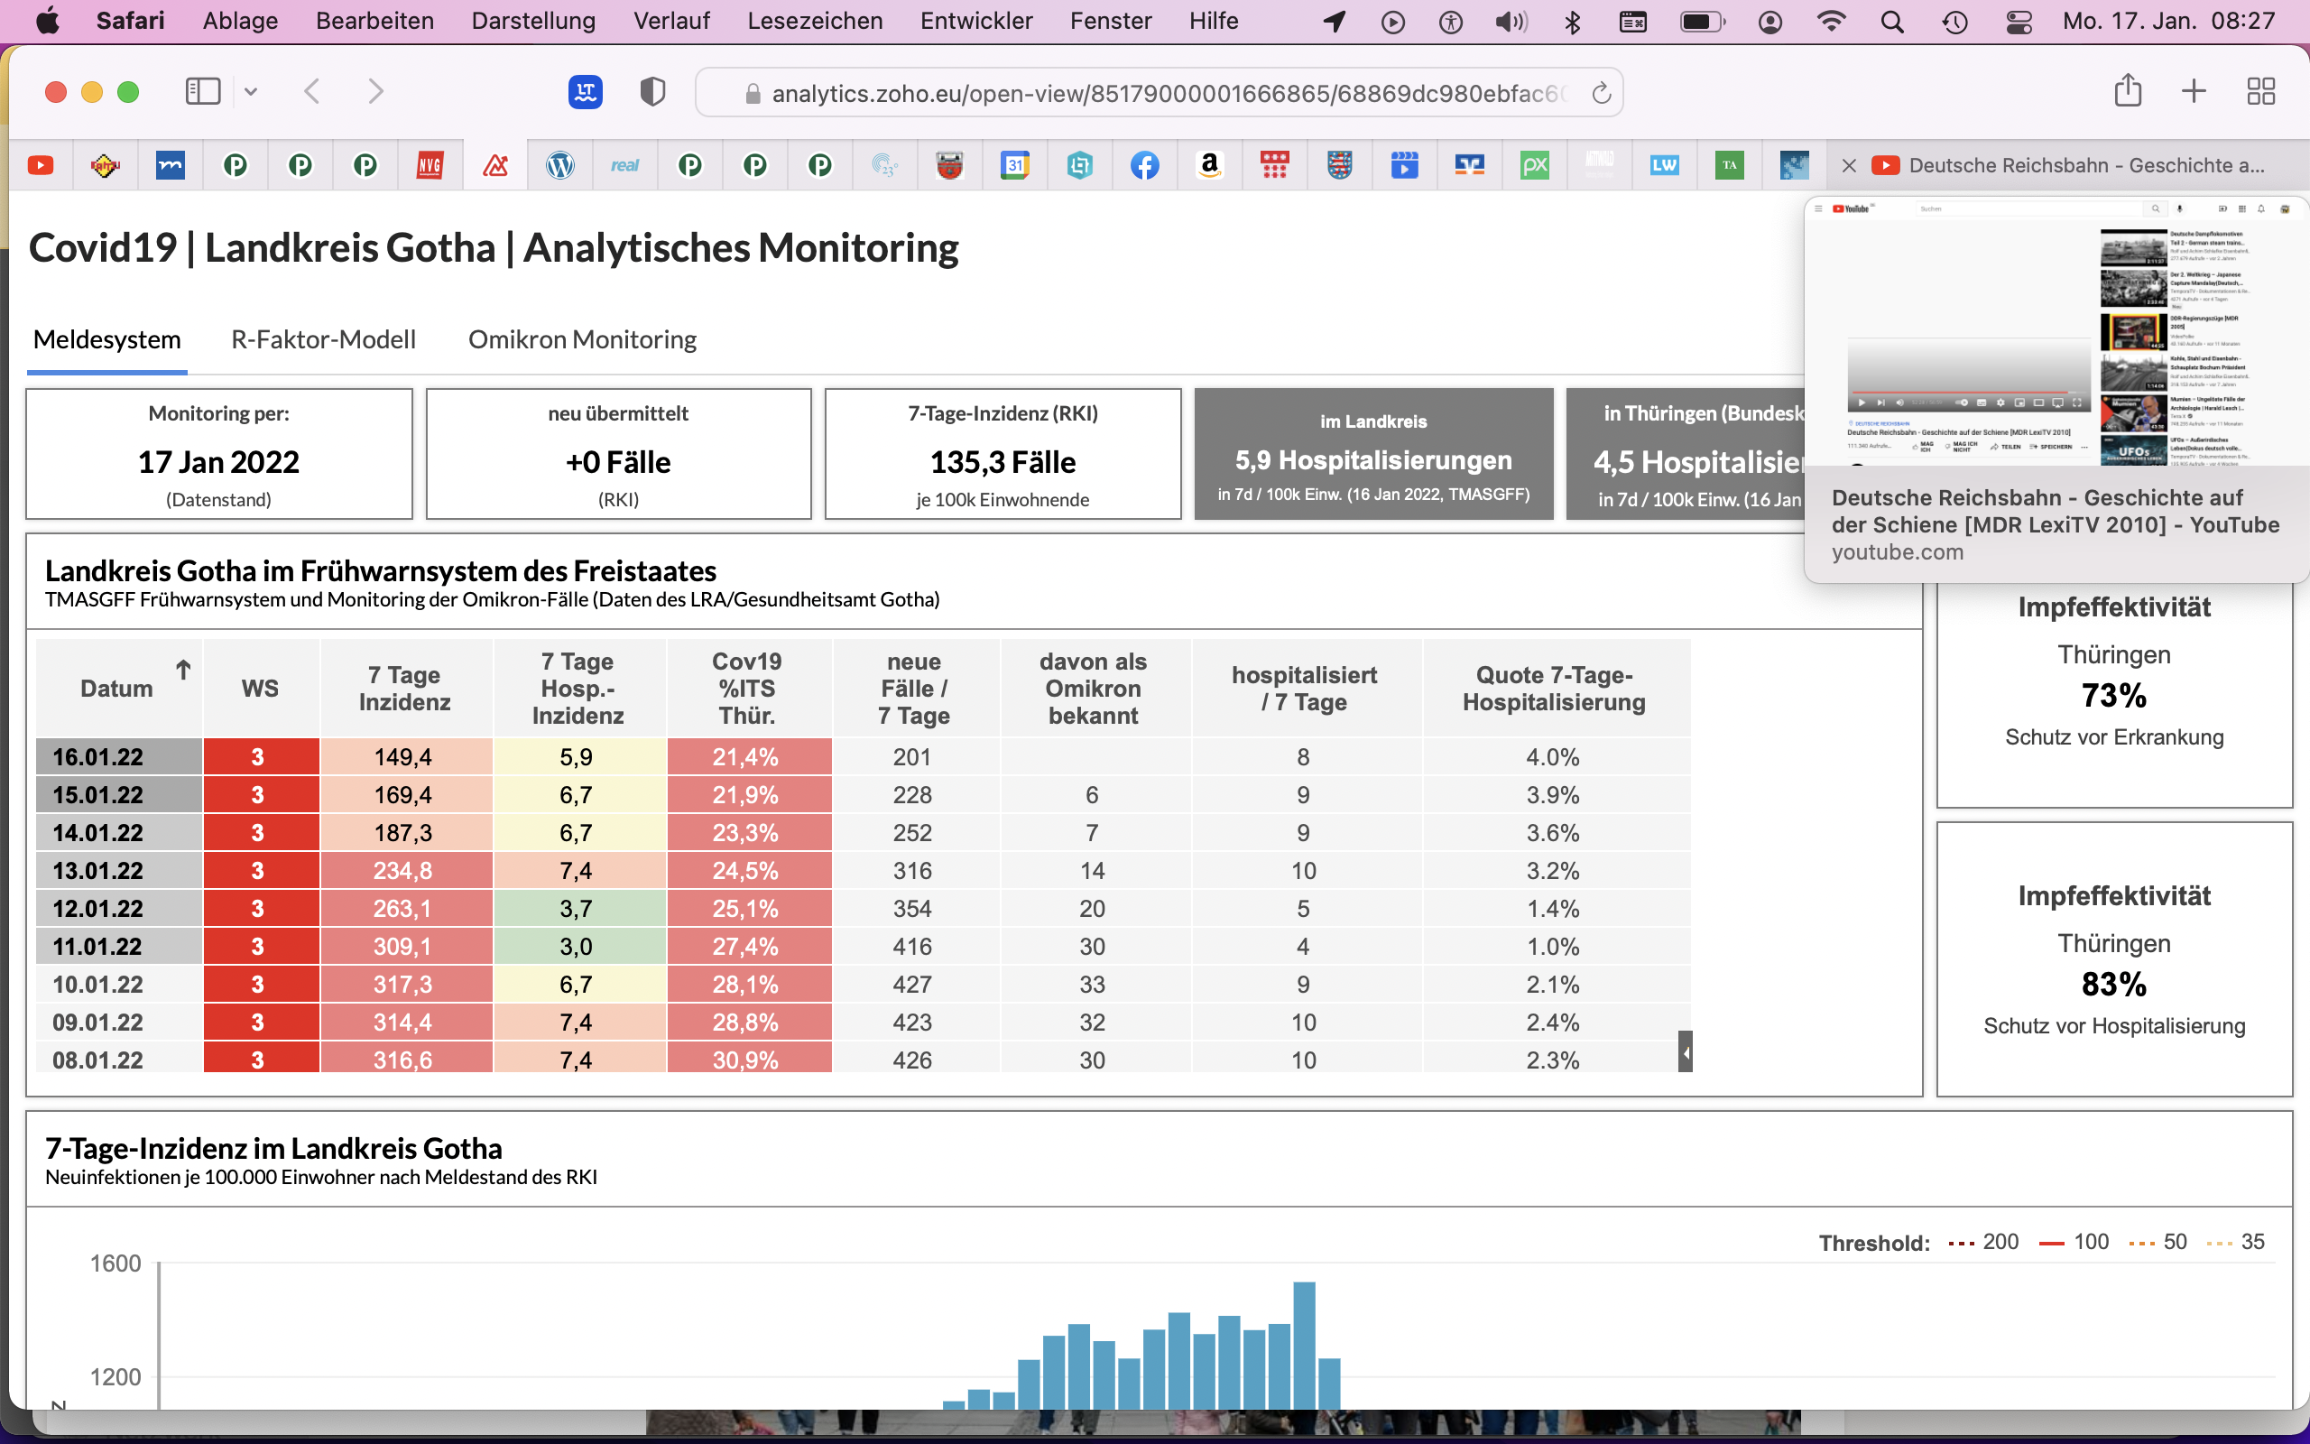Open the tab overview grid icon

(x=2260, y=92)
